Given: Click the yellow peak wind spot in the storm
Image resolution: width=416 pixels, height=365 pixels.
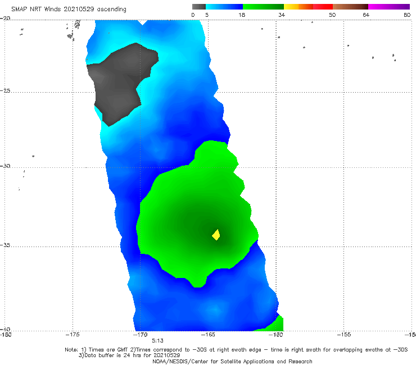Looking at the screenshot, I should click(216, 235).
